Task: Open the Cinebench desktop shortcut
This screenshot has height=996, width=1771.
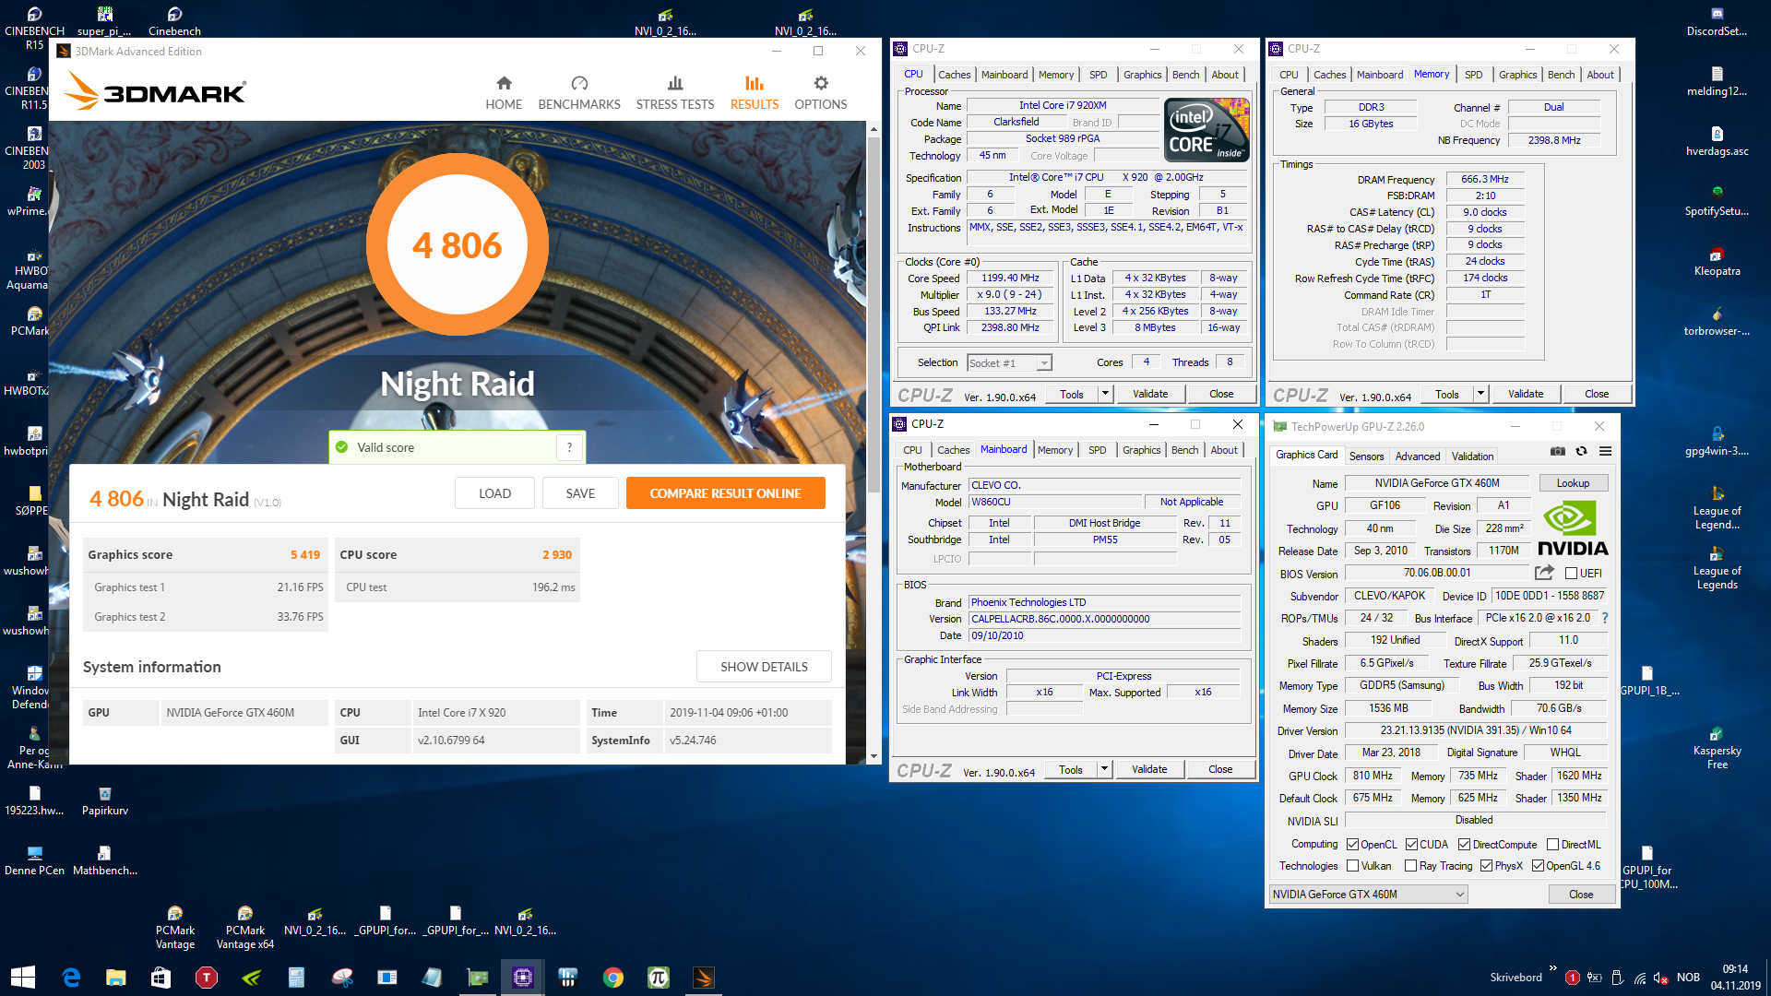Action: (174, 21)
